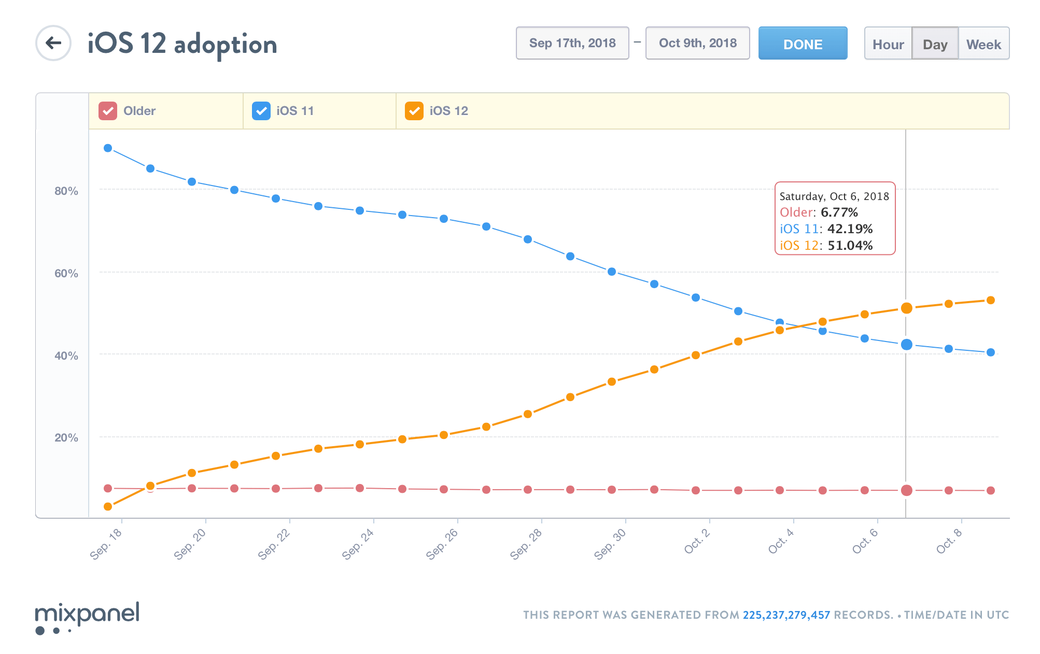
Task: Switch to the Hour granularity tab
Action: (x=888, y=44)
